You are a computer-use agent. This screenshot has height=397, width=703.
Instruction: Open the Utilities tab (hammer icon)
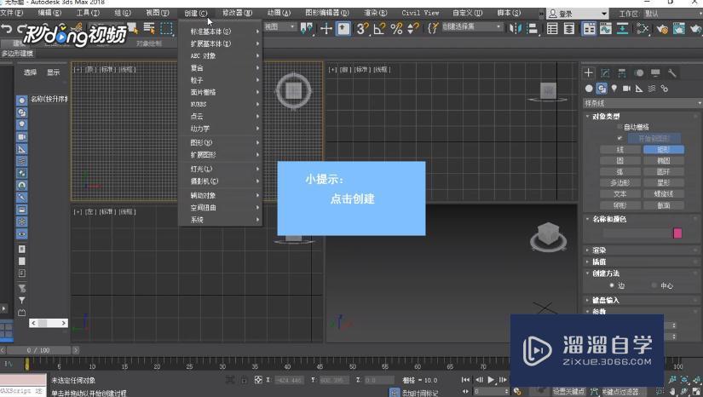click(671, 73)
